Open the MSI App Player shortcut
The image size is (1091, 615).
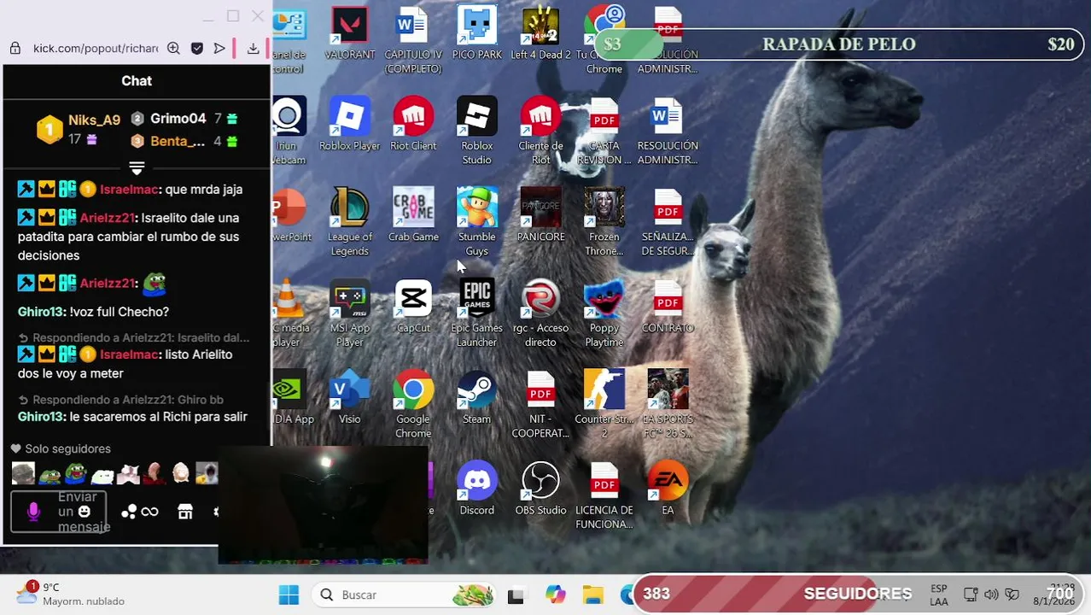click(x=349, y=313)
